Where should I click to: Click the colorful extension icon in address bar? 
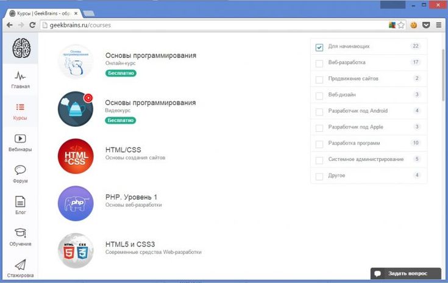(392, 25)
